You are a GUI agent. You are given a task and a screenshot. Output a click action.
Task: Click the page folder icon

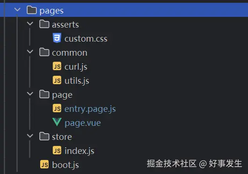pos(44,94)
